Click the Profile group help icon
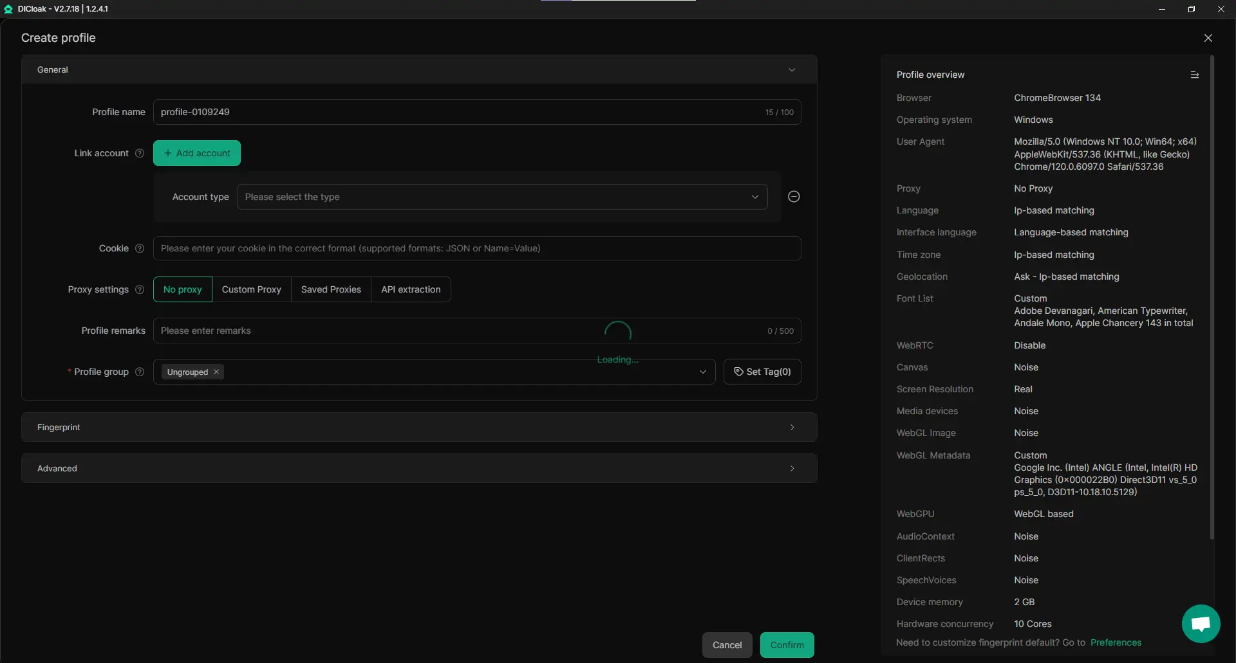Image resolution: width=1236 pixels, height=663 pixels. point(140,372)
